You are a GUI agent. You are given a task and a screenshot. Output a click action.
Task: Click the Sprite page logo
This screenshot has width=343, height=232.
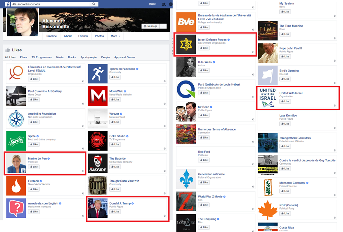pyautogui.click(x=16, y=141)
